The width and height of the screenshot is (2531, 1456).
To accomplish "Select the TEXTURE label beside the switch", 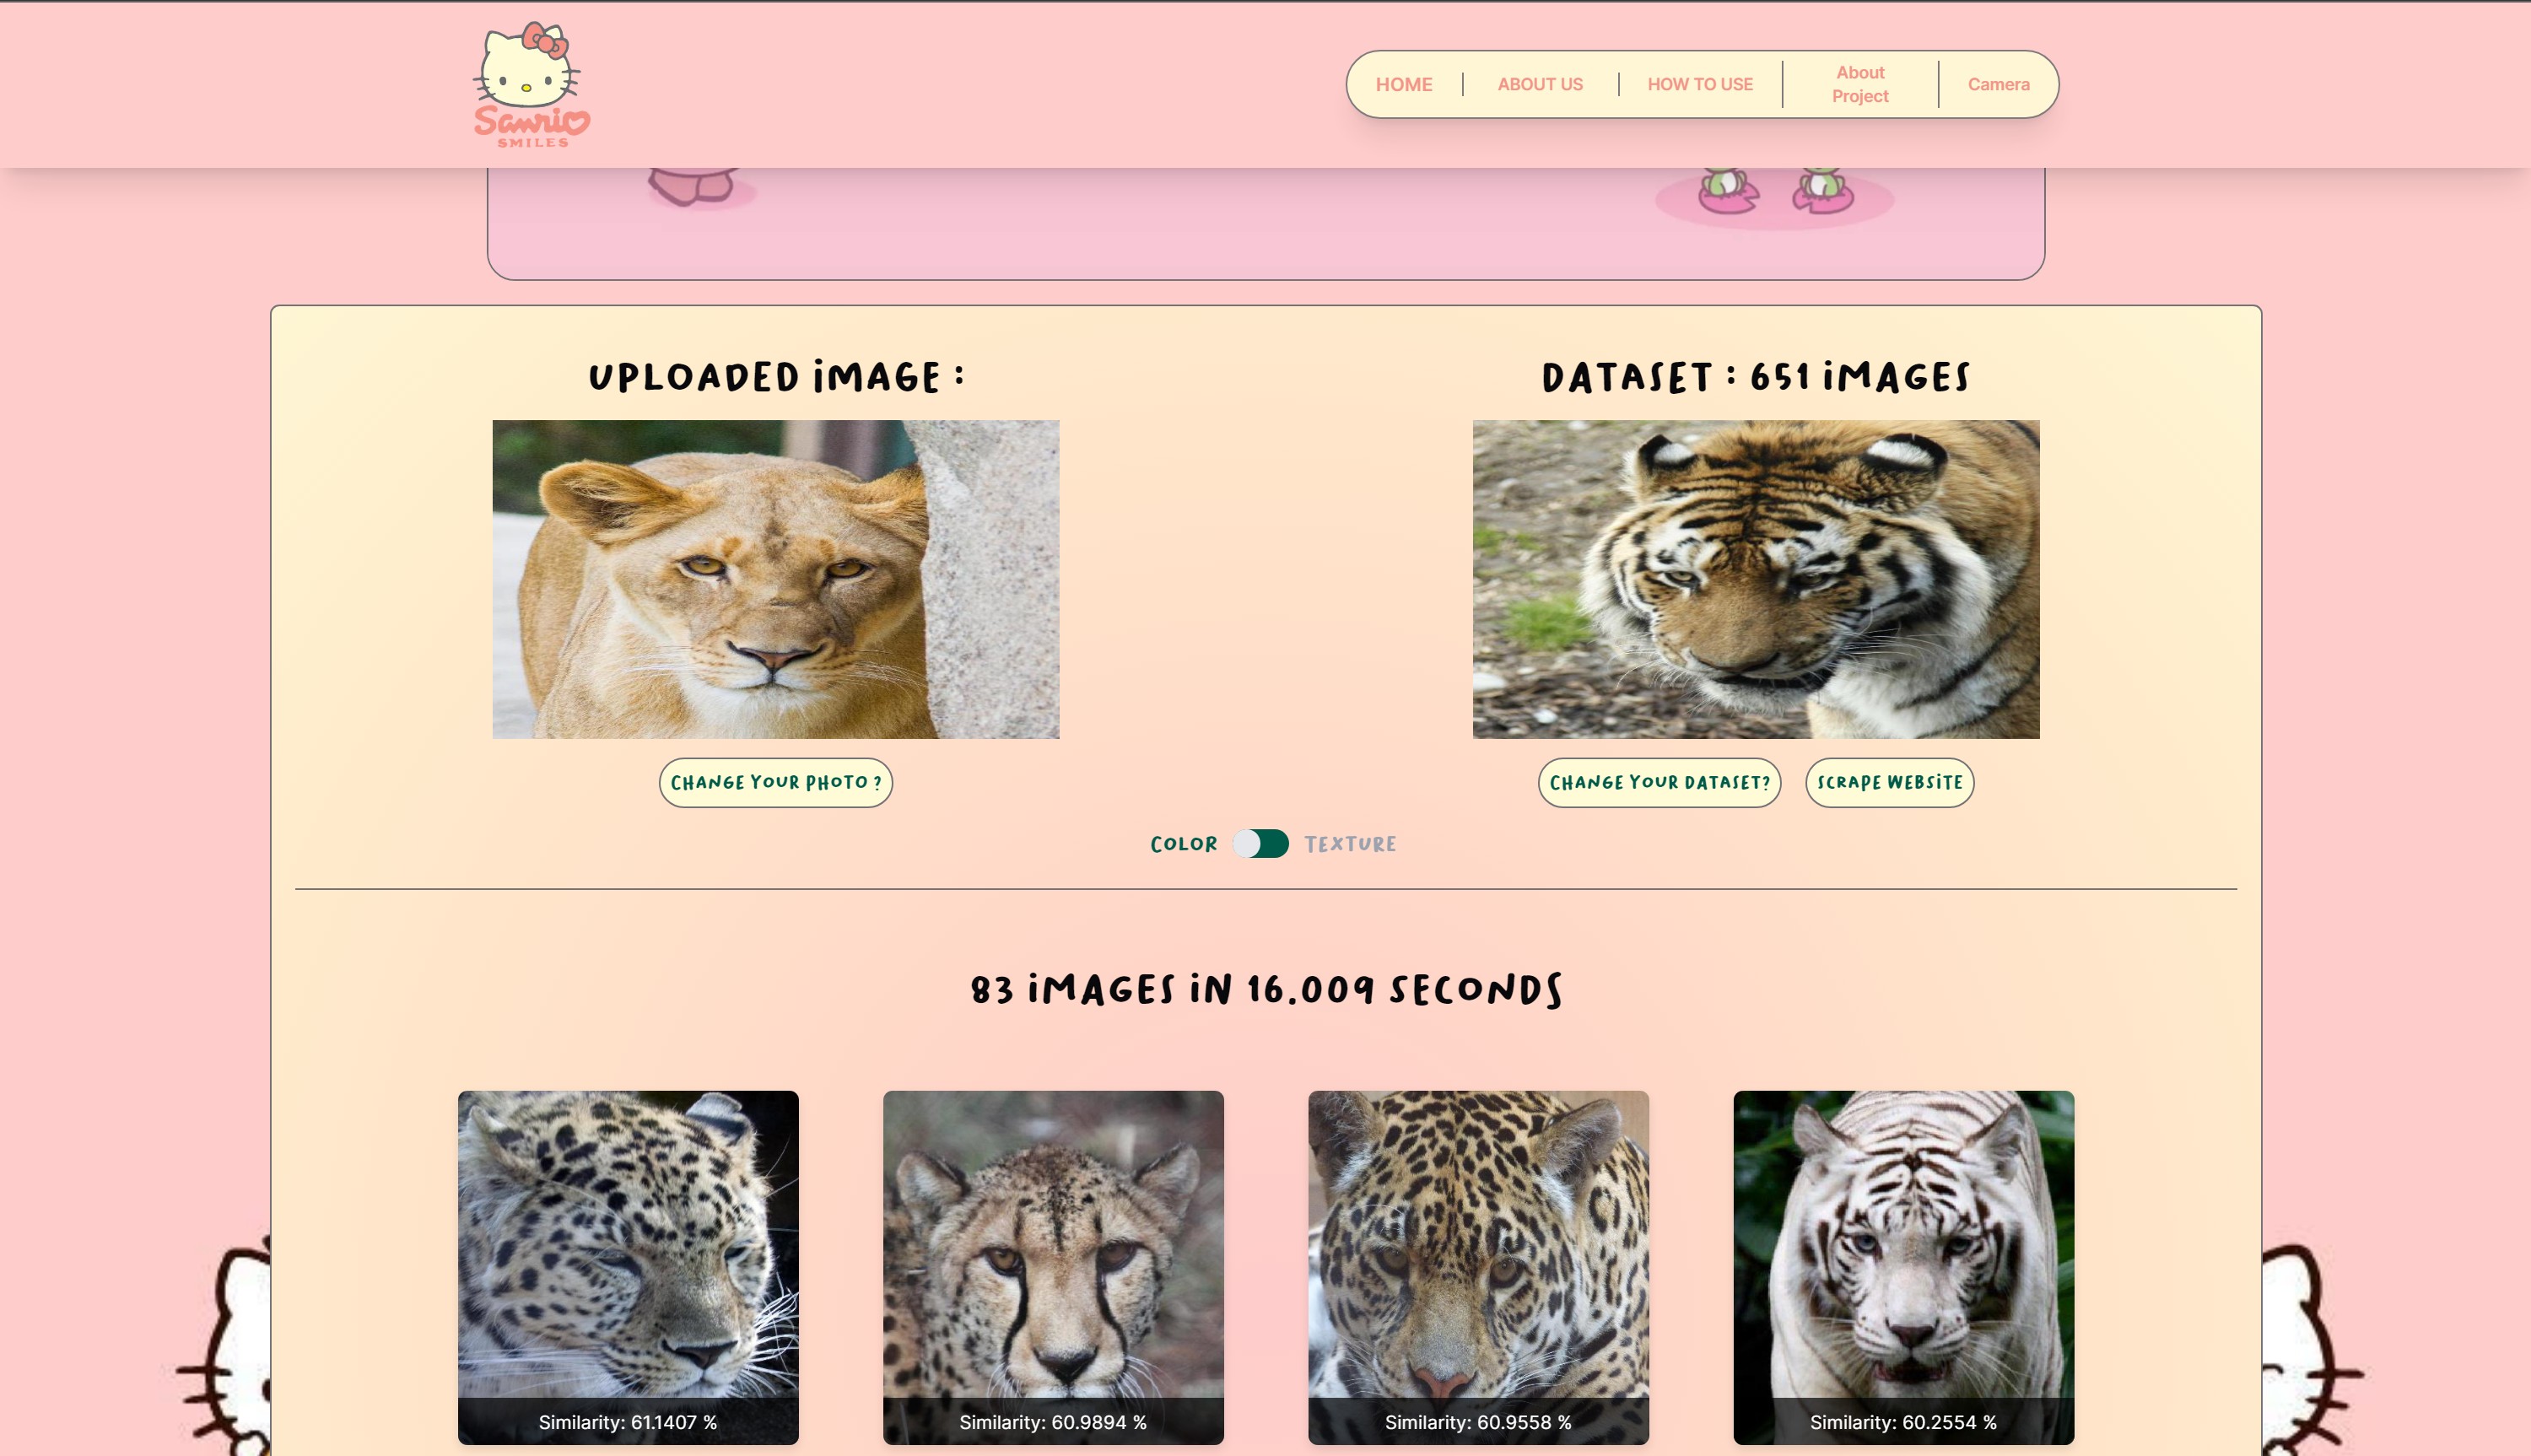I will pyautogui.click(x=1350, y=844).
